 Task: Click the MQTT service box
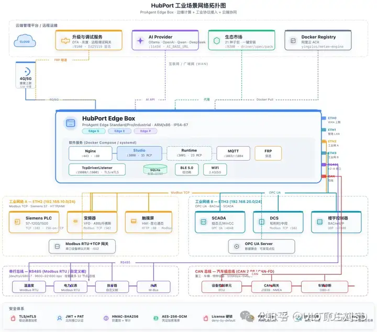tap(233, 153)
